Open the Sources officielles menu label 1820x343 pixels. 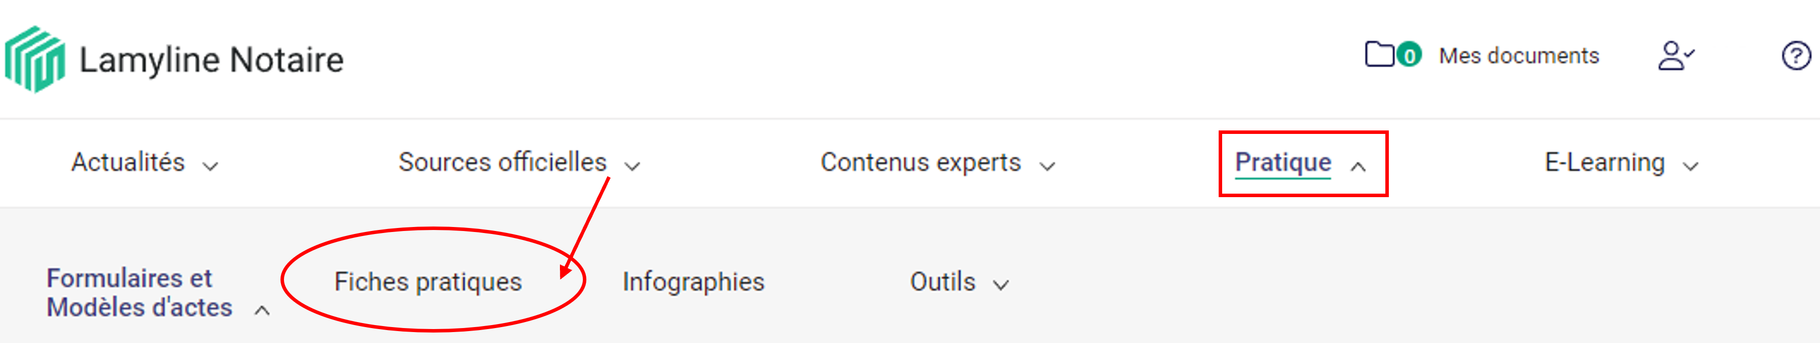coord(502,162)
